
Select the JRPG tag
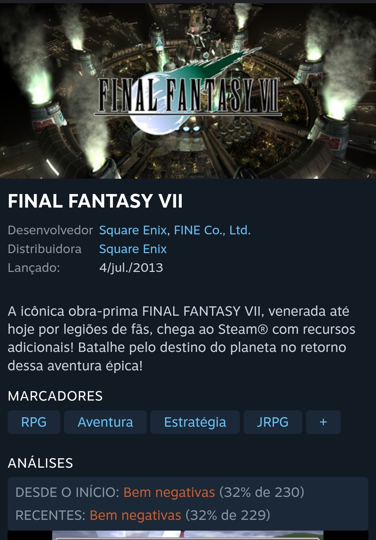click(273, 422)
